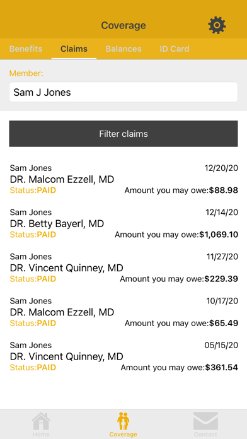Open the 05/15/20 Vincent Quinney claim
The image size is (247, 439).
123,356
